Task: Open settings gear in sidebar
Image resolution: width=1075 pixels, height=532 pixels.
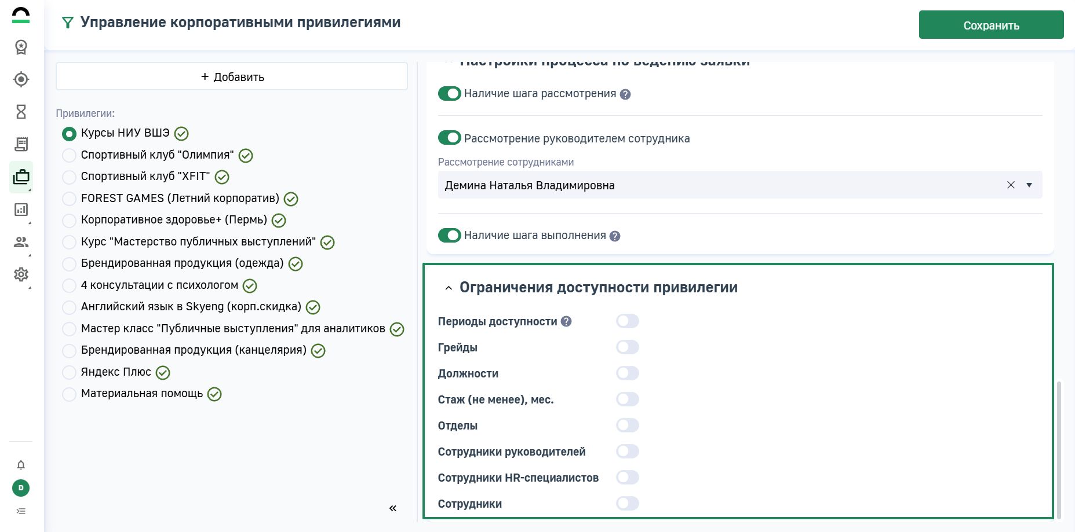Action: pyautogui.click(x=21, y=274)
